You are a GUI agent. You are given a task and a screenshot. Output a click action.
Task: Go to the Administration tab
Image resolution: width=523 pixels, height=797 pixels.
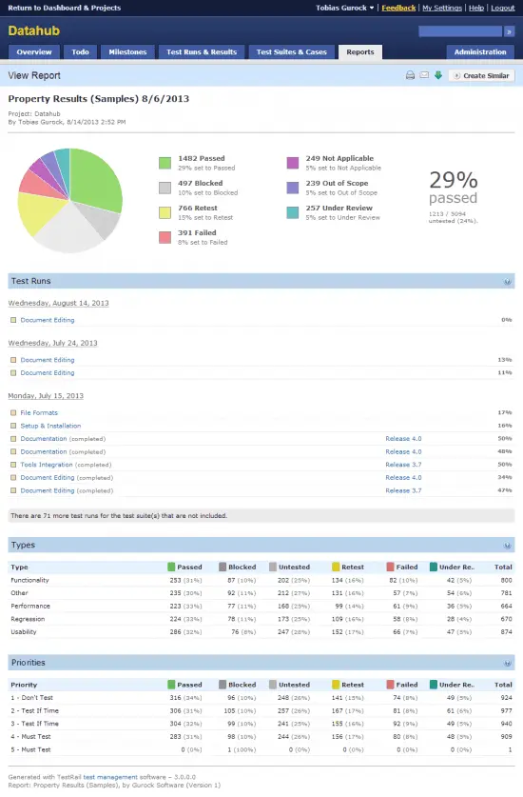tap(480, 51)
